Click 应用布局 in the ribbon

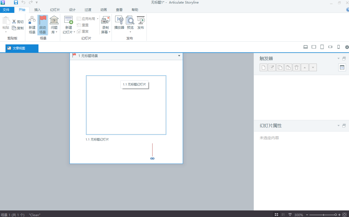click(87, 19)
